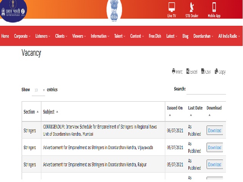
Task: Export vacancy table to Excel
Action: tap(192, 71)
